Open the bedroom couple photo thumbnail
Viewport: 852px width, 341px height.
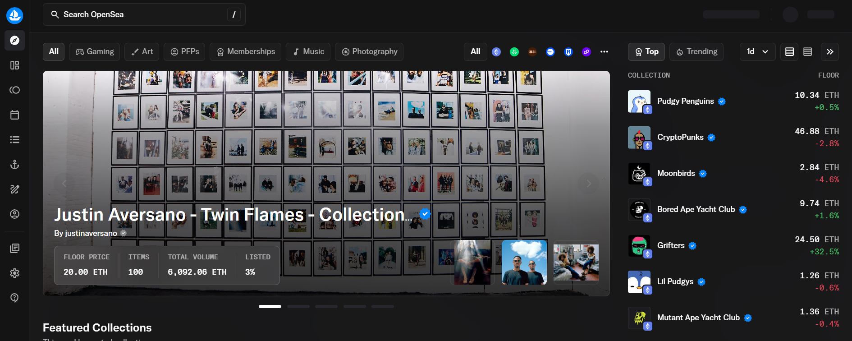click(576, 263)
